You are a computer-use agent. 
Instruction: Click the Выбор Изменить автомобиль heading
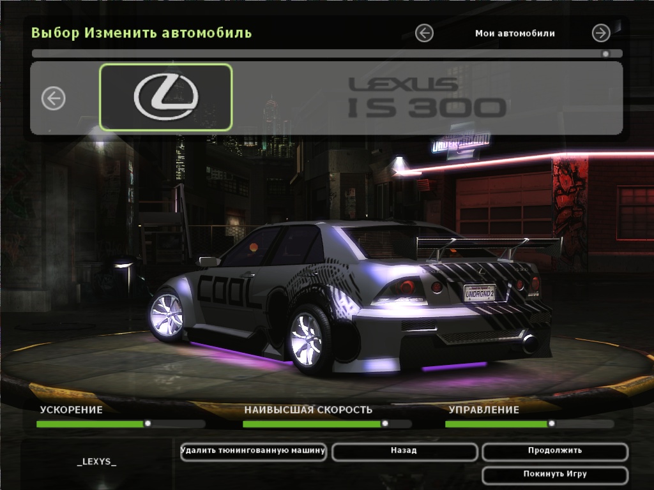[x=141, y=33]
